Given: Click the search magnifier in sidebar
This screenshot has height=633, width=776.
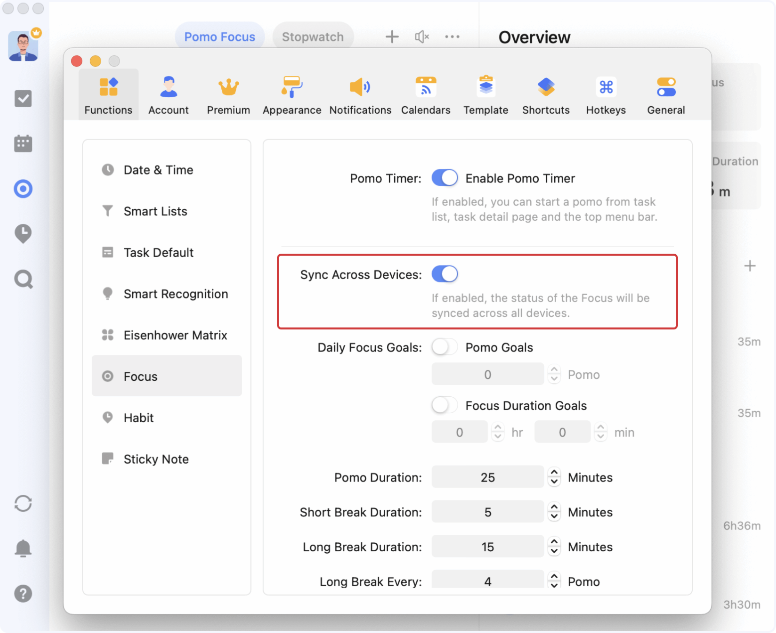Looking at the screenshot, I should coord(23,279).
